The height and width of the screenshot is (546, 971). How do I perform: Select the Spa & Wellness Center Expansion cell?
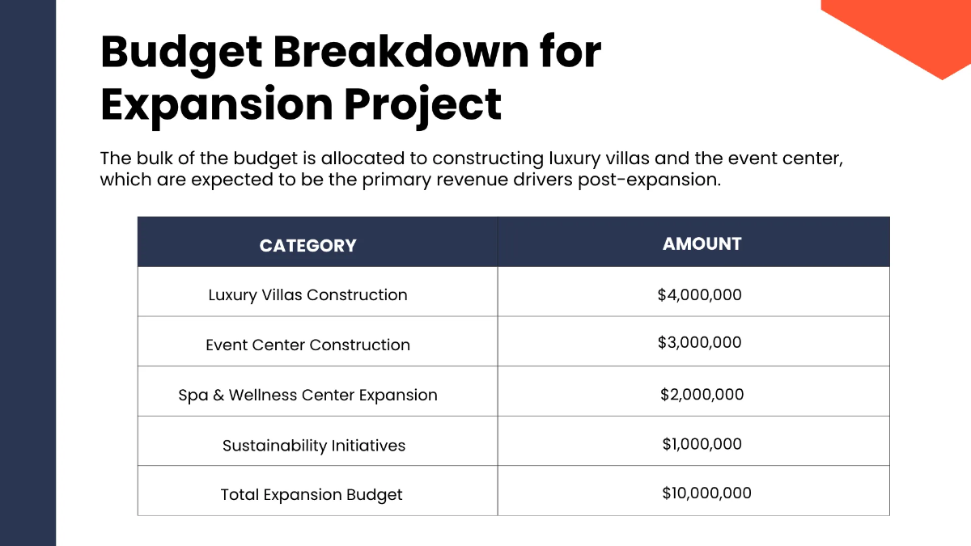pyautogui.click(x=307, y=396)
